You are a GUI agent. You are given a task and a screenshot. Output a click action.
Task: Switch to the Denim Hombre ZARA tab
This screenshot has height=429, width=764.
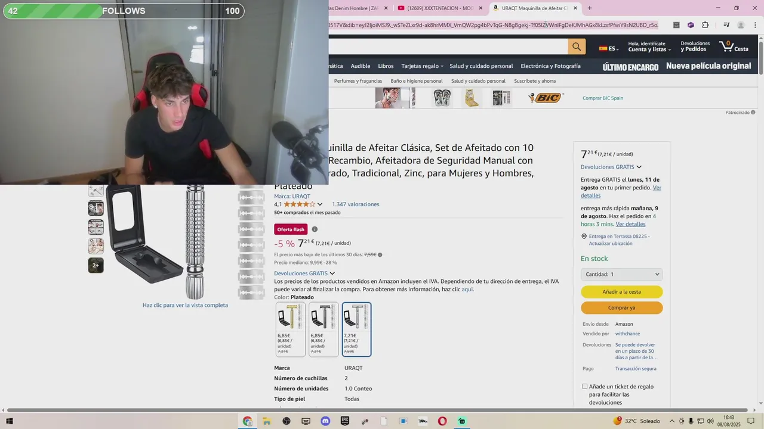click(x=357, y=8)
